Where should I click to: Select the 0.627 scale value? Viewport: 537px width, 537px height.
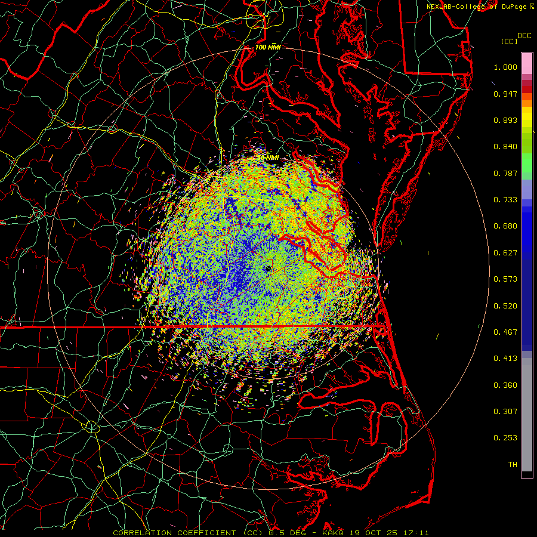coord(505,253)
